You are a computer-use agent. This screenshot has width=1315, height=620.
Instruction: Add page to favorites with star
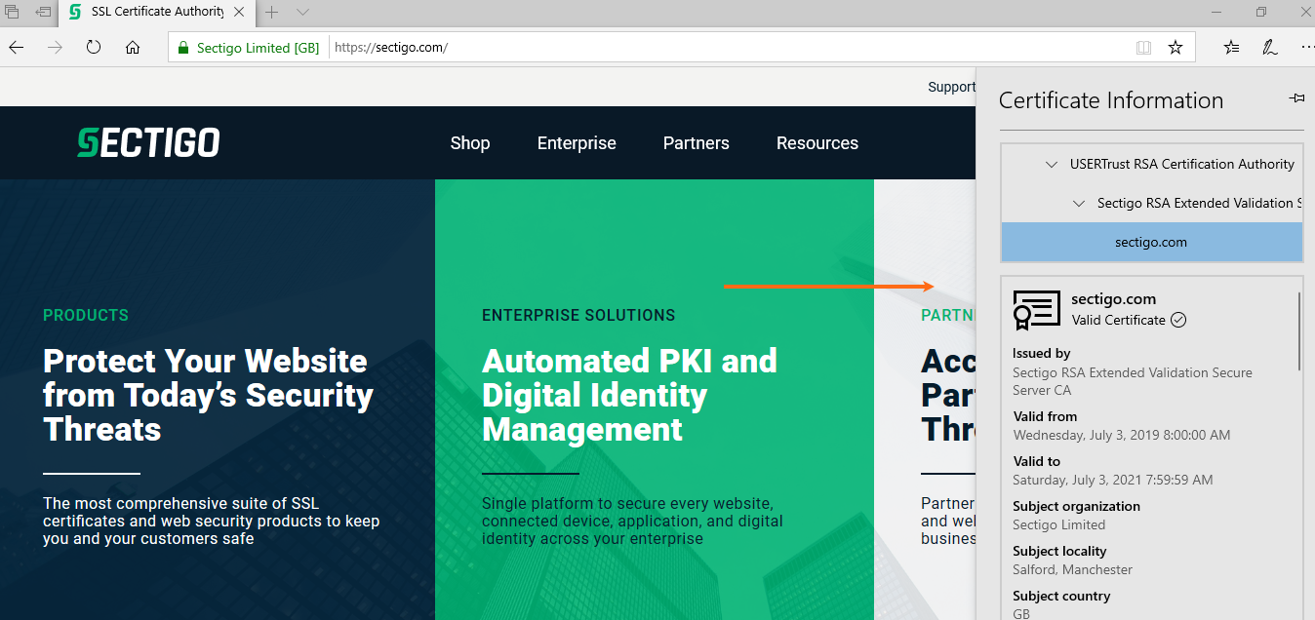click(x=1176, y=47)
